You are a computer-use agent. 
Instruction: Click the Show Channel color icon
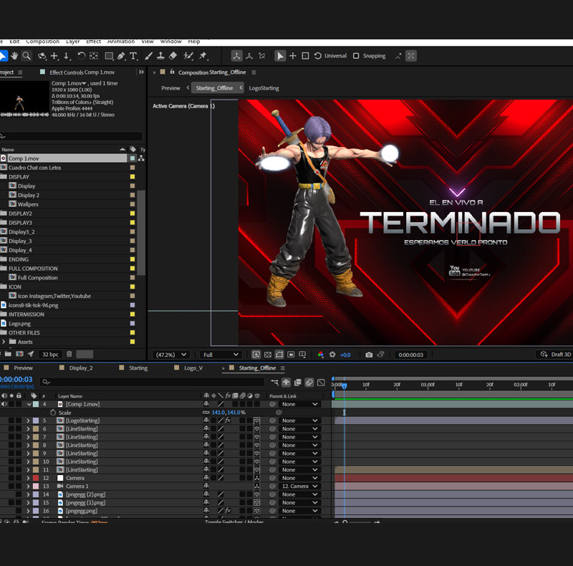(320, 355)
